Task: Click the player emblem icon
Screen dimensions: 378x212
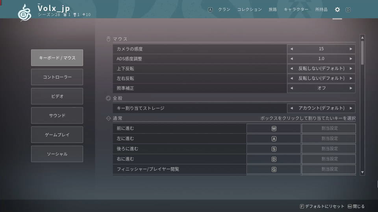Action: tap(24, 13)
